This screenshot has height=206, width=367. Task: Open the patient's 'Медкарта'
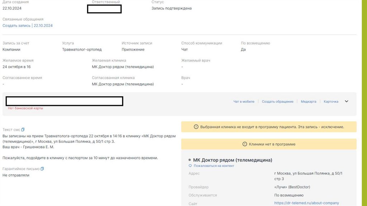(309, 102)
